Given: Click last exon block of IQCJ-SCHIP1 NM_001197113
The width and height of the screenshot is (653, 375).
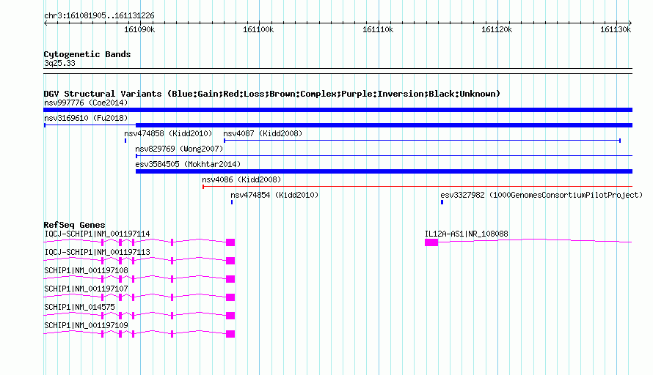Looking at the screenshot, I should pos(230,261).
